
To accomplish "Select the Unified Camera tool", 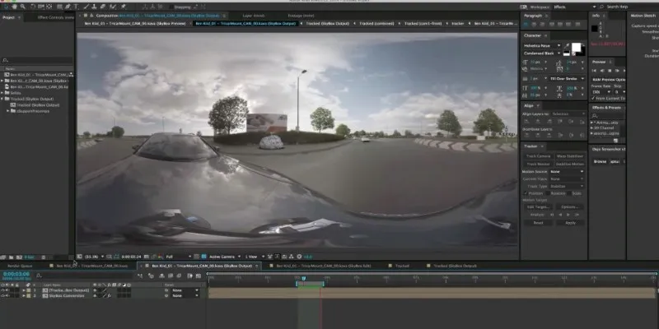I will [x=40, y=7].
